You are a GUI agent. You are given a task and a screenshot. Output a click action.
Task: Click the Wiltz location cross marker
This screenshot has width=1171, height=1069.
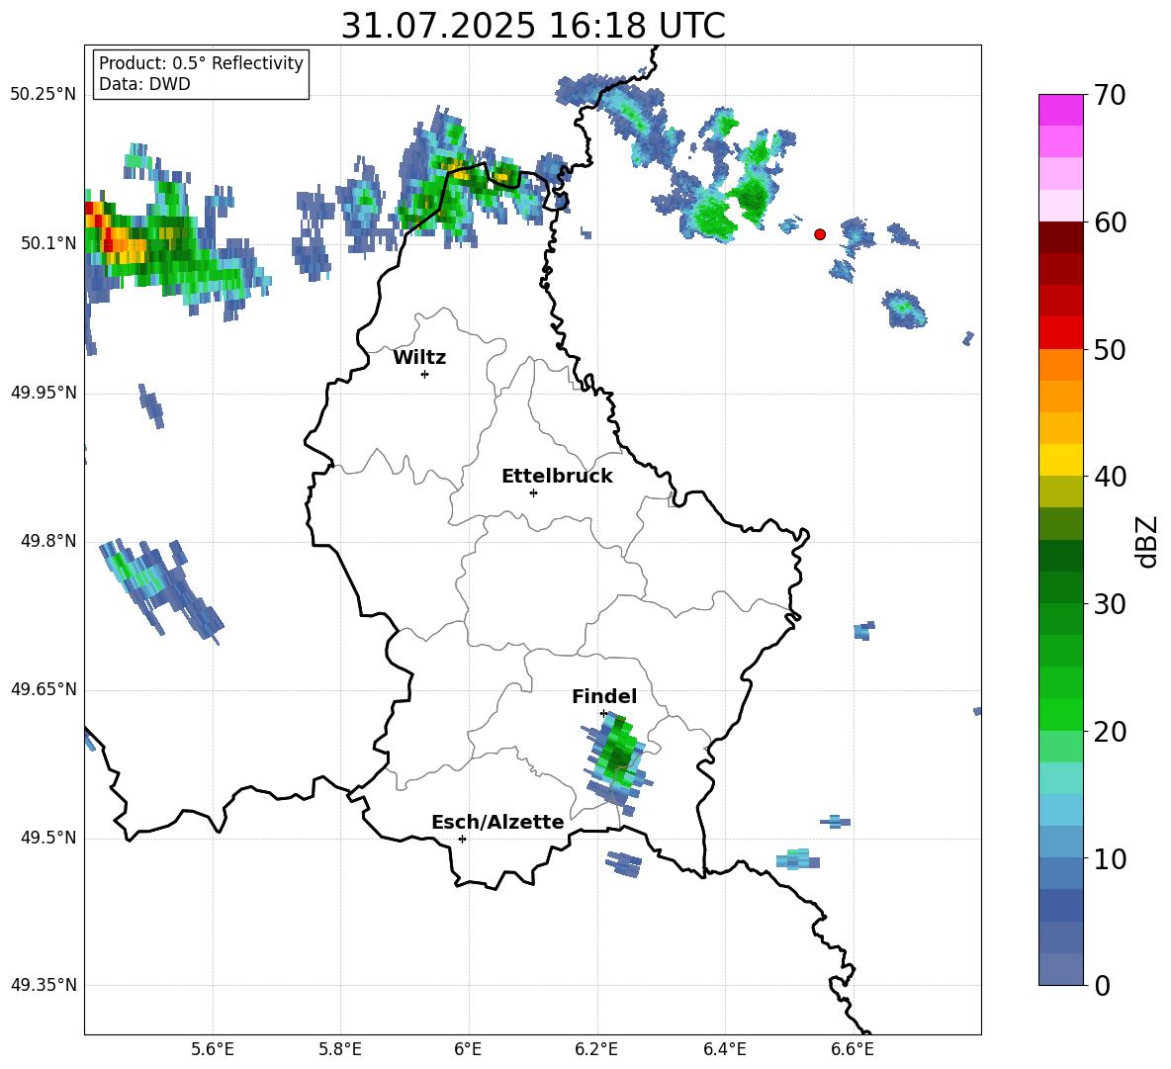point(425,374)
